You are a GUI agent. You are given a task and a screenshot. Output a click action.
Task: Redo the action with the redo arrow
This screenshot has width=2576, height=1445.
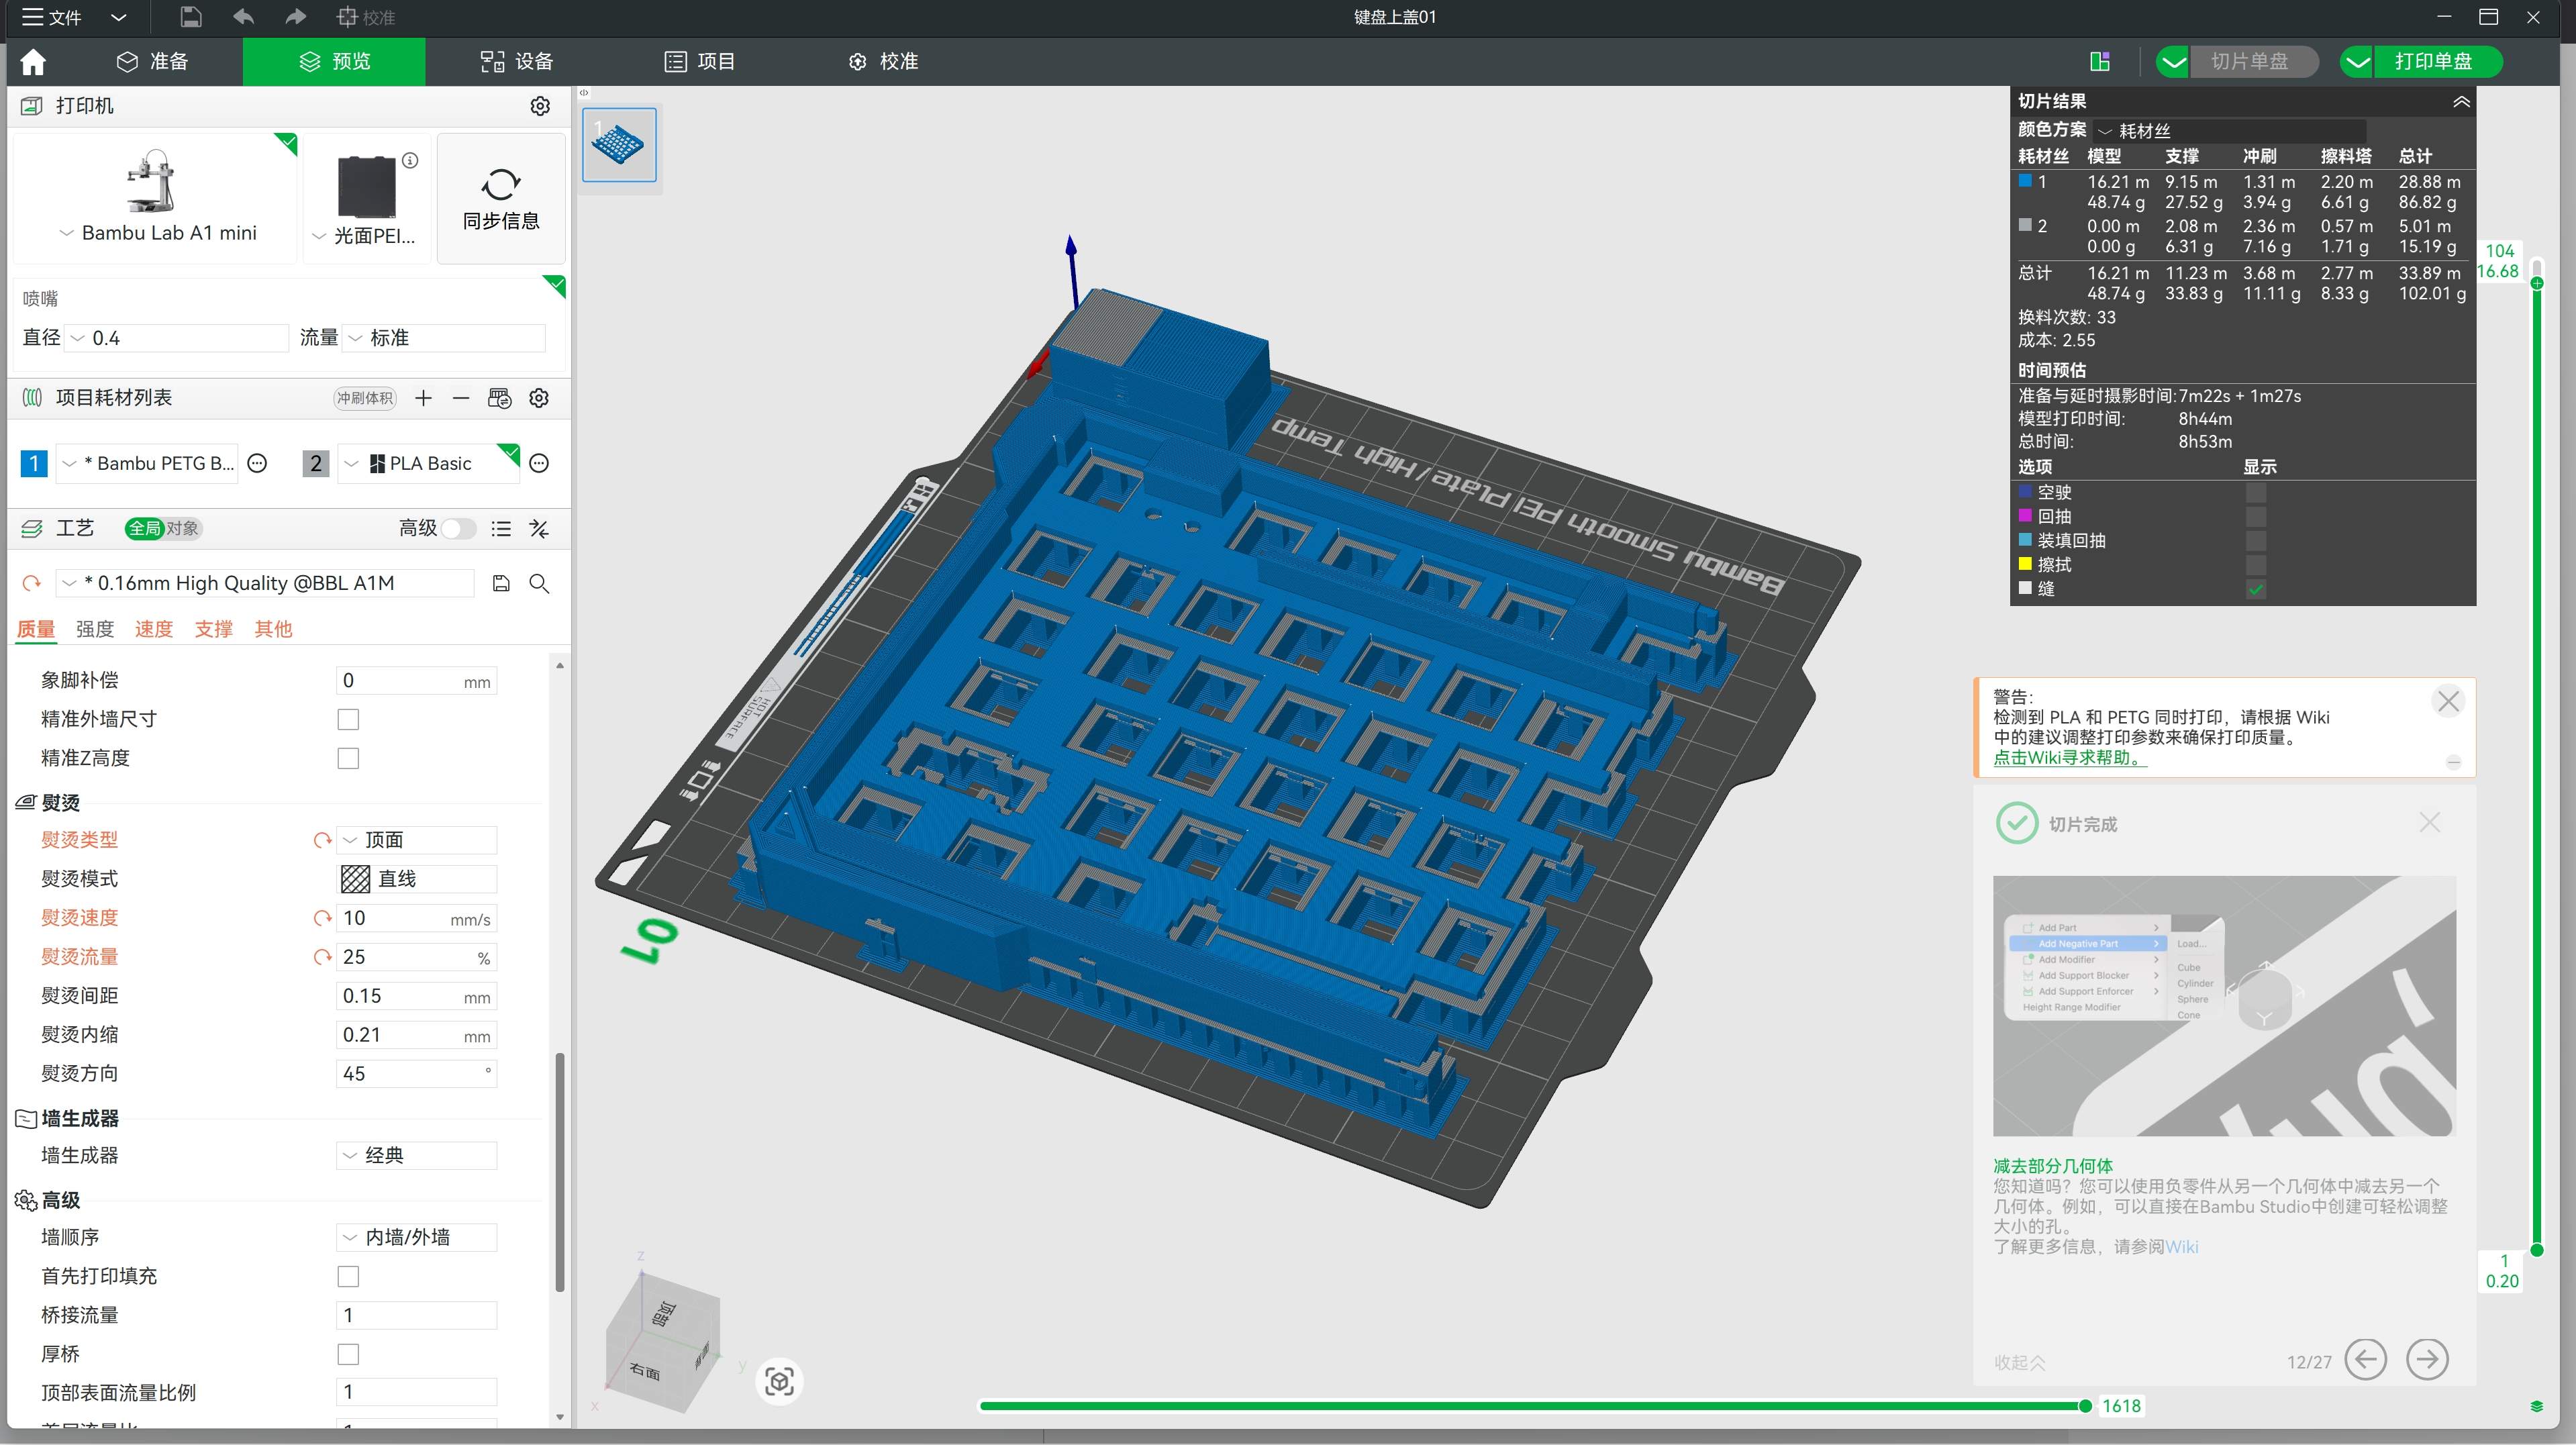[x=295, y=17]
